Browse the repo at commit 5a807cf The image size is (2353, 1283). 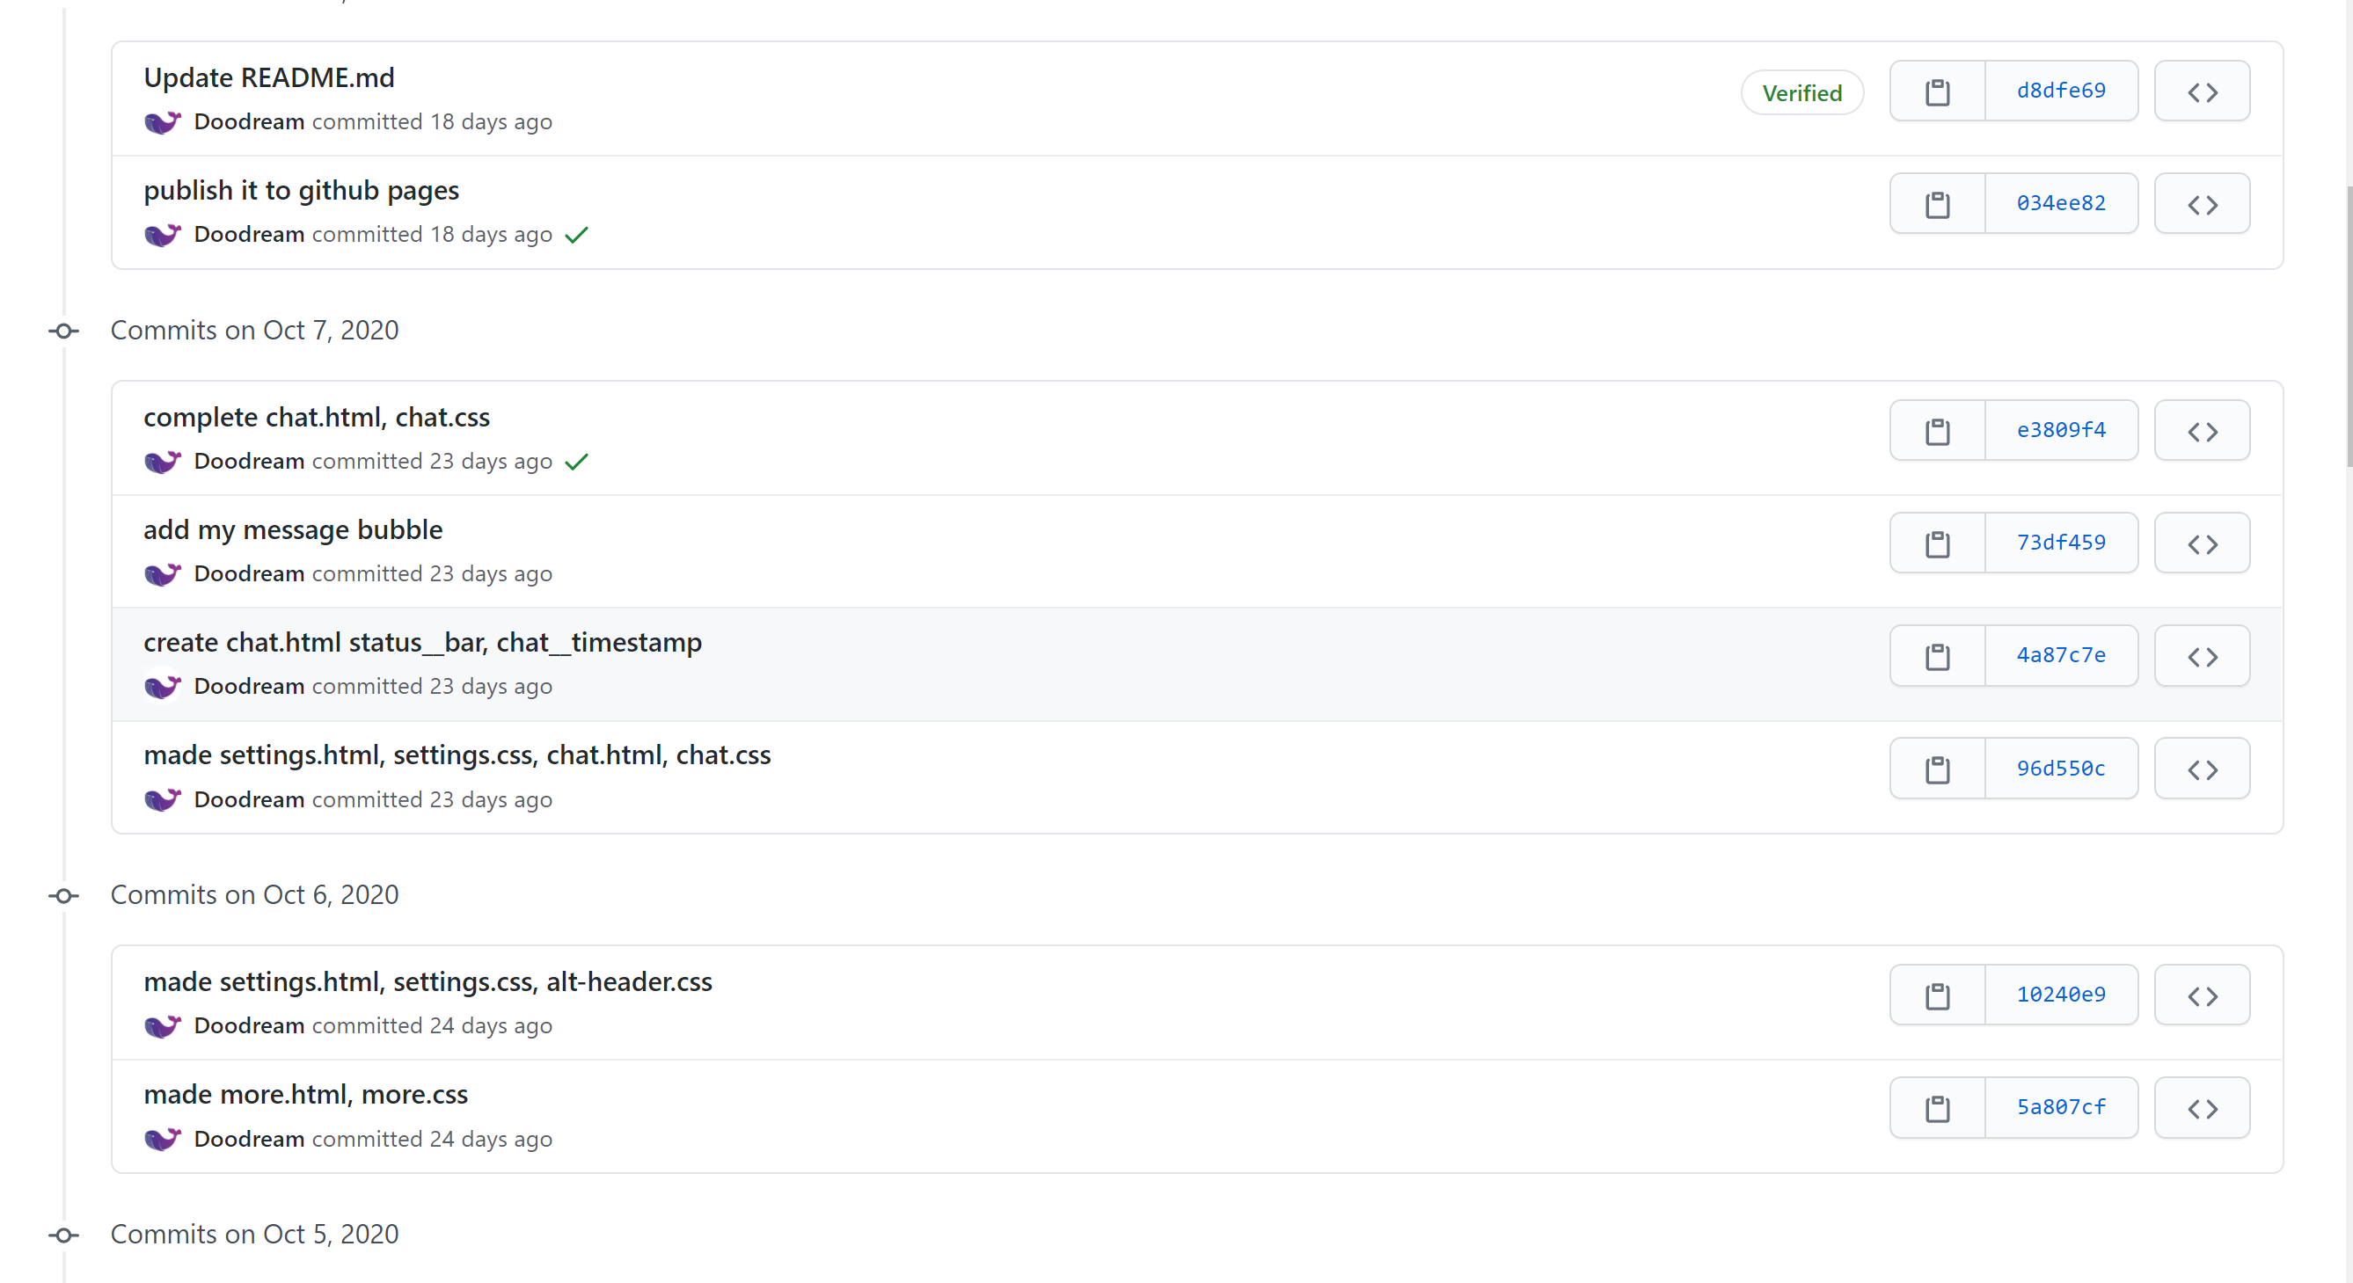[x=2202, y=1108]
